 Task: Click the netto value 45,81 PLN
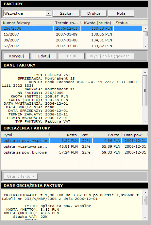[68, 146]
